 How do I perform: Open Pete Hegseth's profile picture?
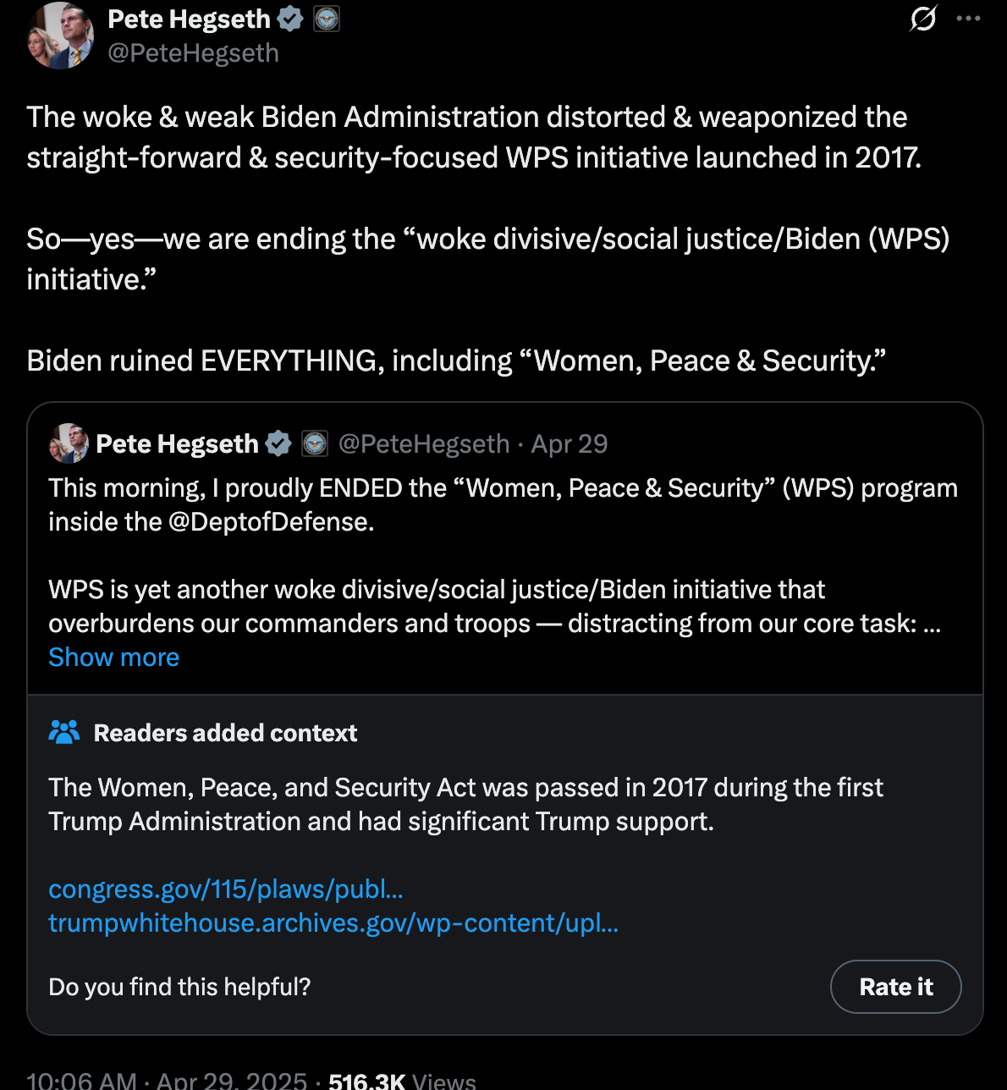click(60, 35)
